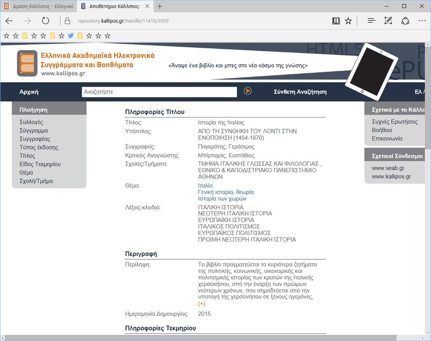Open the browser More (...) menu
This screenshot has height=341, width=431.
(x=422, y=21)
